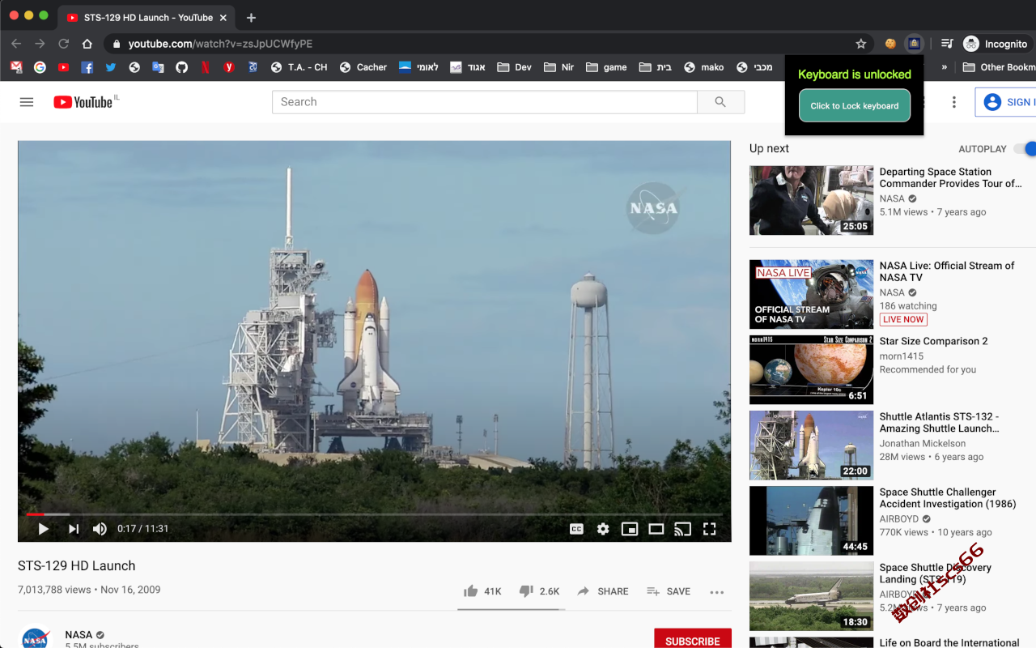Click the 'Click to Lock keyboard' button
The height and width of the screenshot is (648, 1036).
point(855,106)
